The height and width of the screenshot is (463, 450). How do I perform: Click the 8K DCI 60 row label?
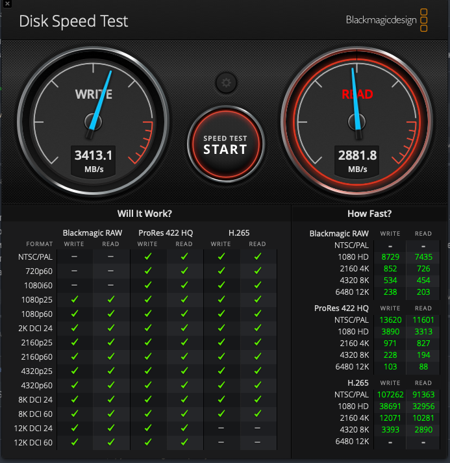tap(36, 414)
